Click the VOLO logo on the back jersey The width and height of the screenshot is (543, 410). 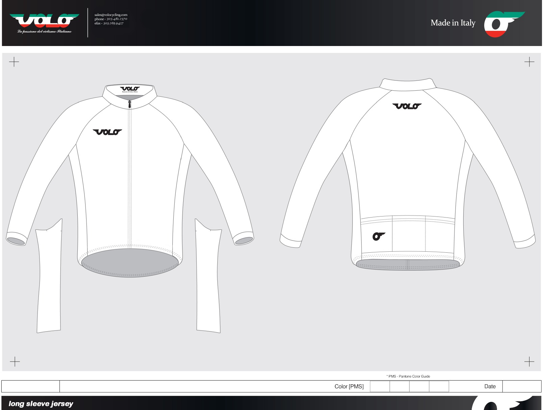pos(407,106)
